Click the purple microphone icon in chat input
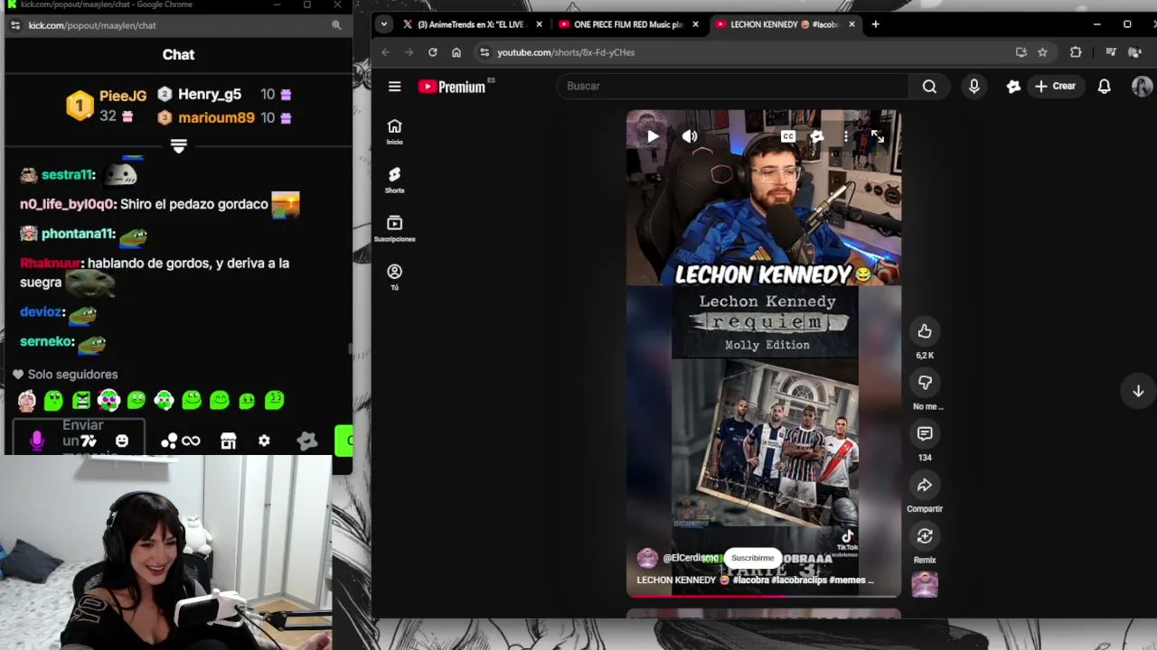 (37, 441)
